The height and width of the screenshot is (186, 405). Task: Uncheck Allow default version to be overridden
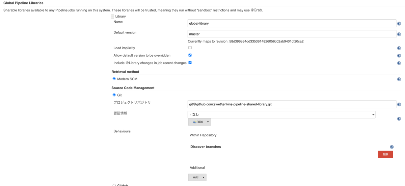190,55
